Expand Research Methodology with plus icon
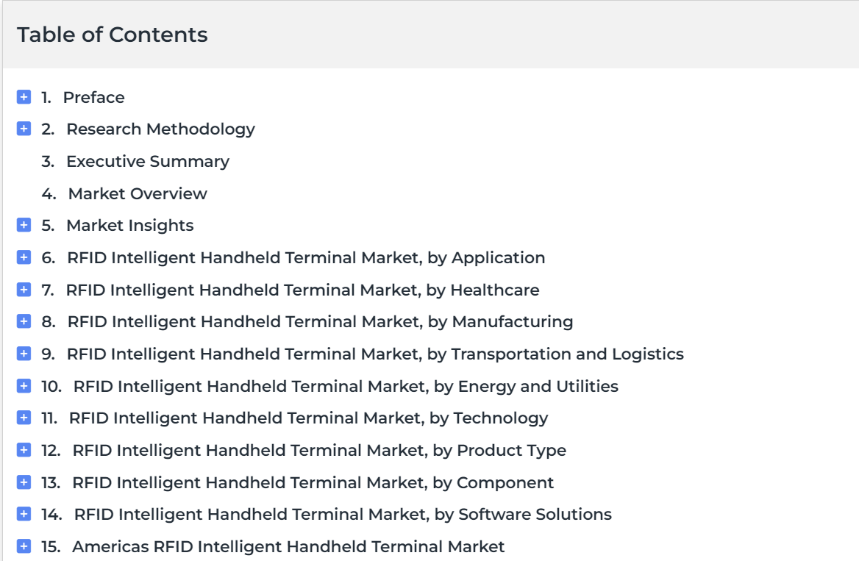The width and height of the screenshot is (859, 561). point(24,129)
